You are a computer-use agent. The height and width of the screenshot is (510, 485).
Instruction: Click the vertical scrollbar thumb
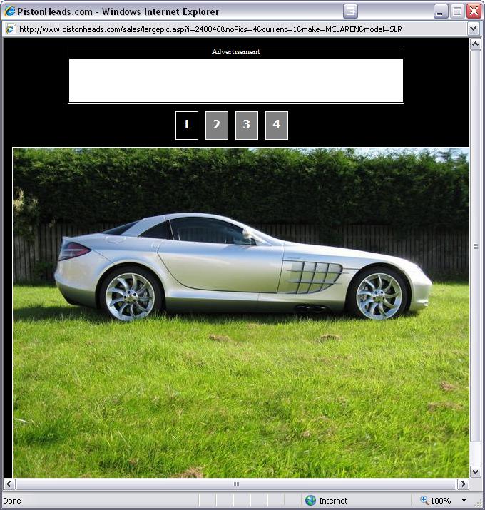pos(476,246)
